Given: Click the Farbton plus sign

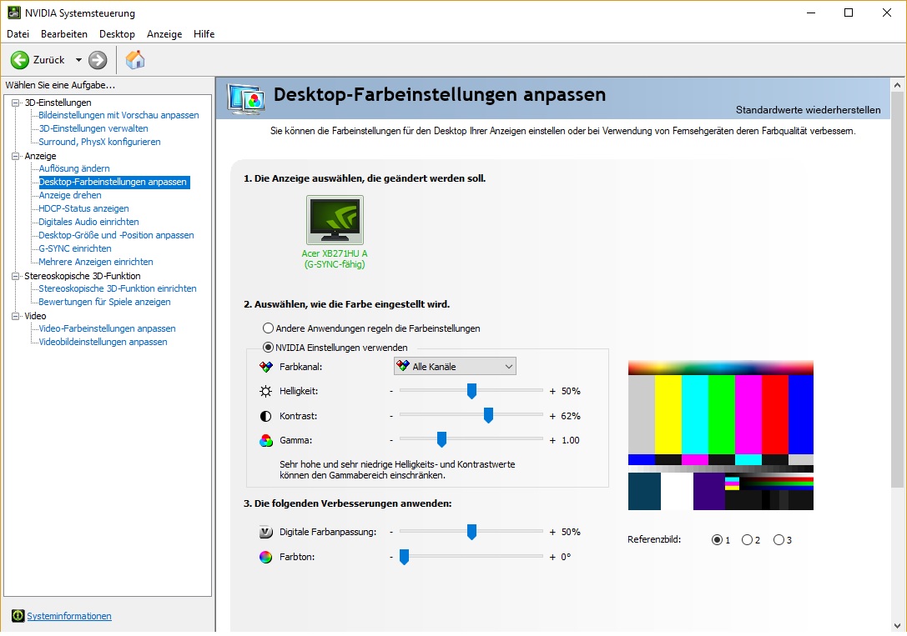Looking at the screenshot, I should (x=552, y=557).
